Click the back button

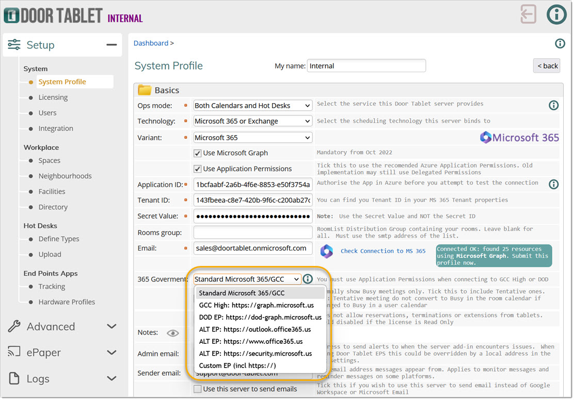click(x=547, y=66)
